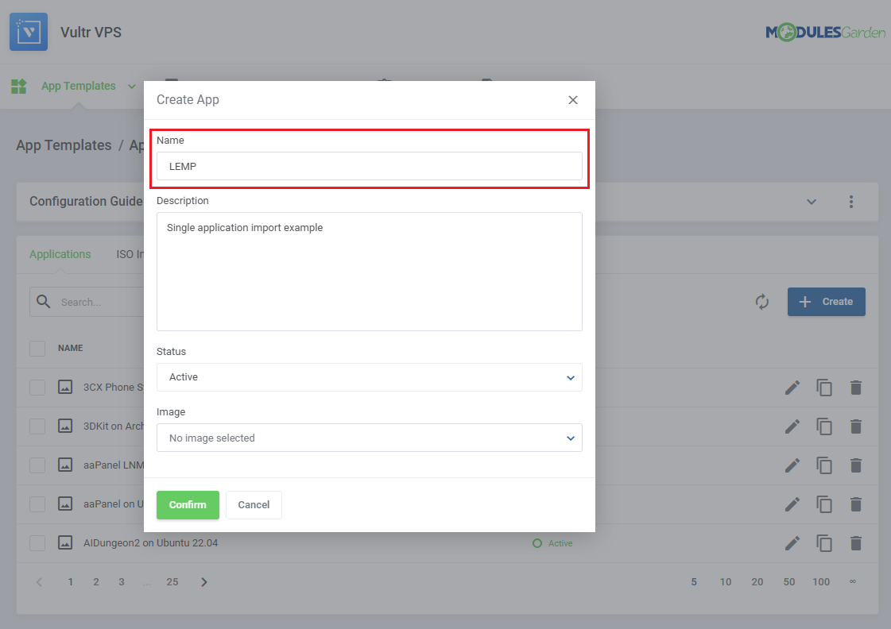This screenshot has width=891, height=629.
Task: Click the image icon of 3DKit row
Action: click(65, 426)
